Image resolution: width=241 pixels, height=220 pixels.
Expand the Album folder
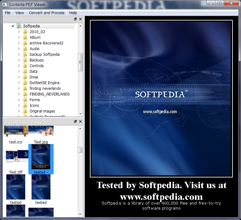(x=19, y=37)
